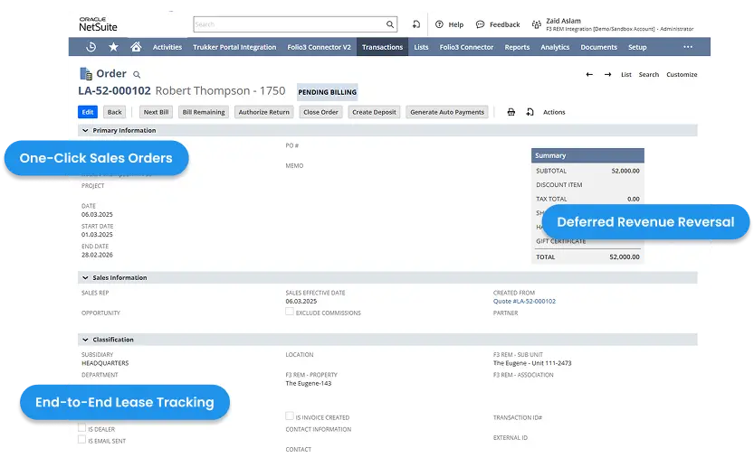Tick the Is Dealer checkbox
This screenshot has width=754, height=467.
click(81, 427)
